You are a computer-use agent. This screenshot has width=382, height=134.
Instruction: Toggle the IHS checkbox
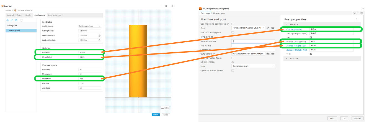pos(311,37)
